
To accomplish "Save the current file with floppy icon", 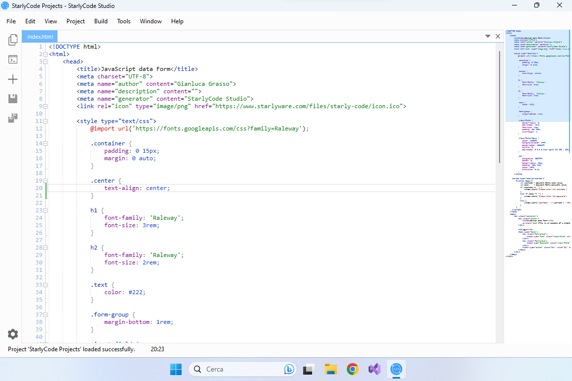I will 13,99.
